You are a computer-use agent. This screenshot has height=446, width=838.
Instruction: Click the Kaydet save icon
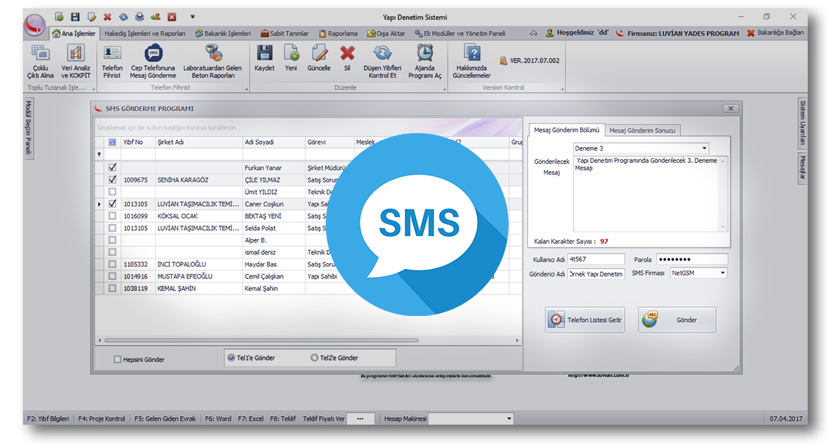coord(264,54)
